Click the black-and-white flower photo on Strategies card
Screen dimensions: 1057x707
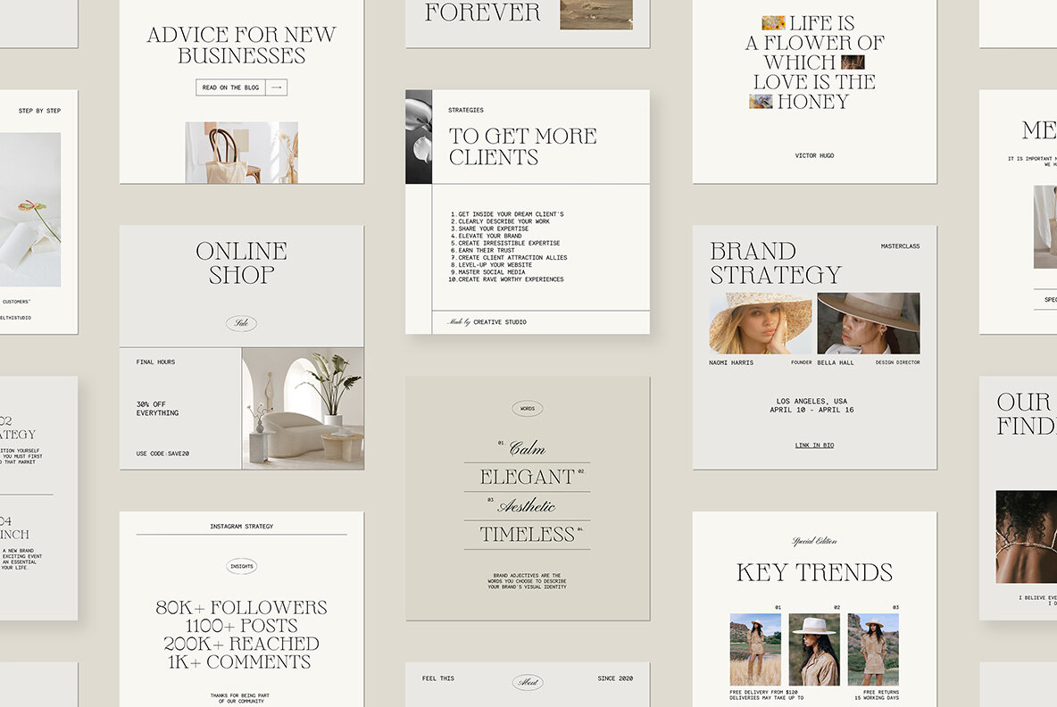419,136
